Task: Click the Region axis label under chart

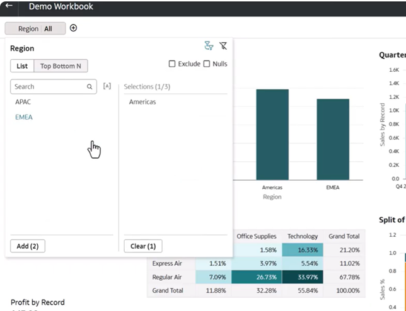Action: (x=272, y=196)
